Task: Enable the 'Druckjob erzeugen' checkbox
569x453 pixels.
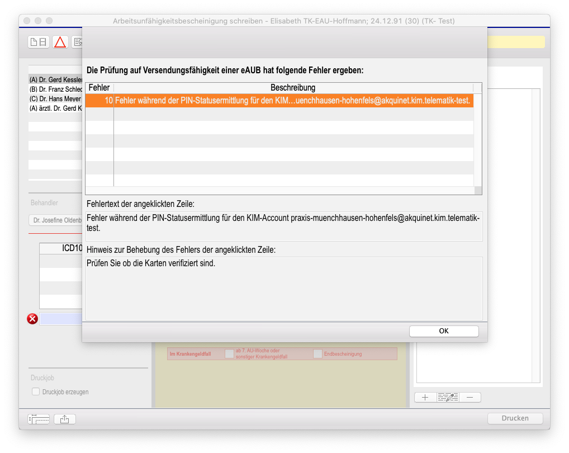Action: [x=36, y=392]
